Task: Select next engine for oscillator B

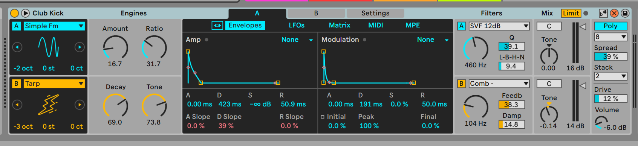Action: pos(80,105)
